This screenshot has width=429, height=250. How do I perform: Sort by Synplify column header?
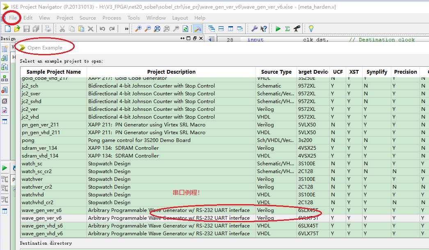pos(377,72)
